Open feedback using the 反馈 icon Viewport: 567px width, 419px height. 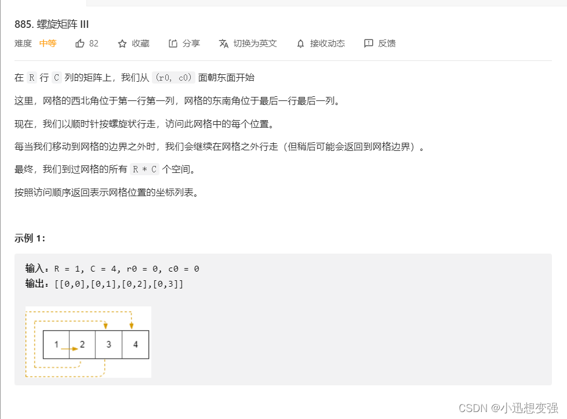coord(379,43)
